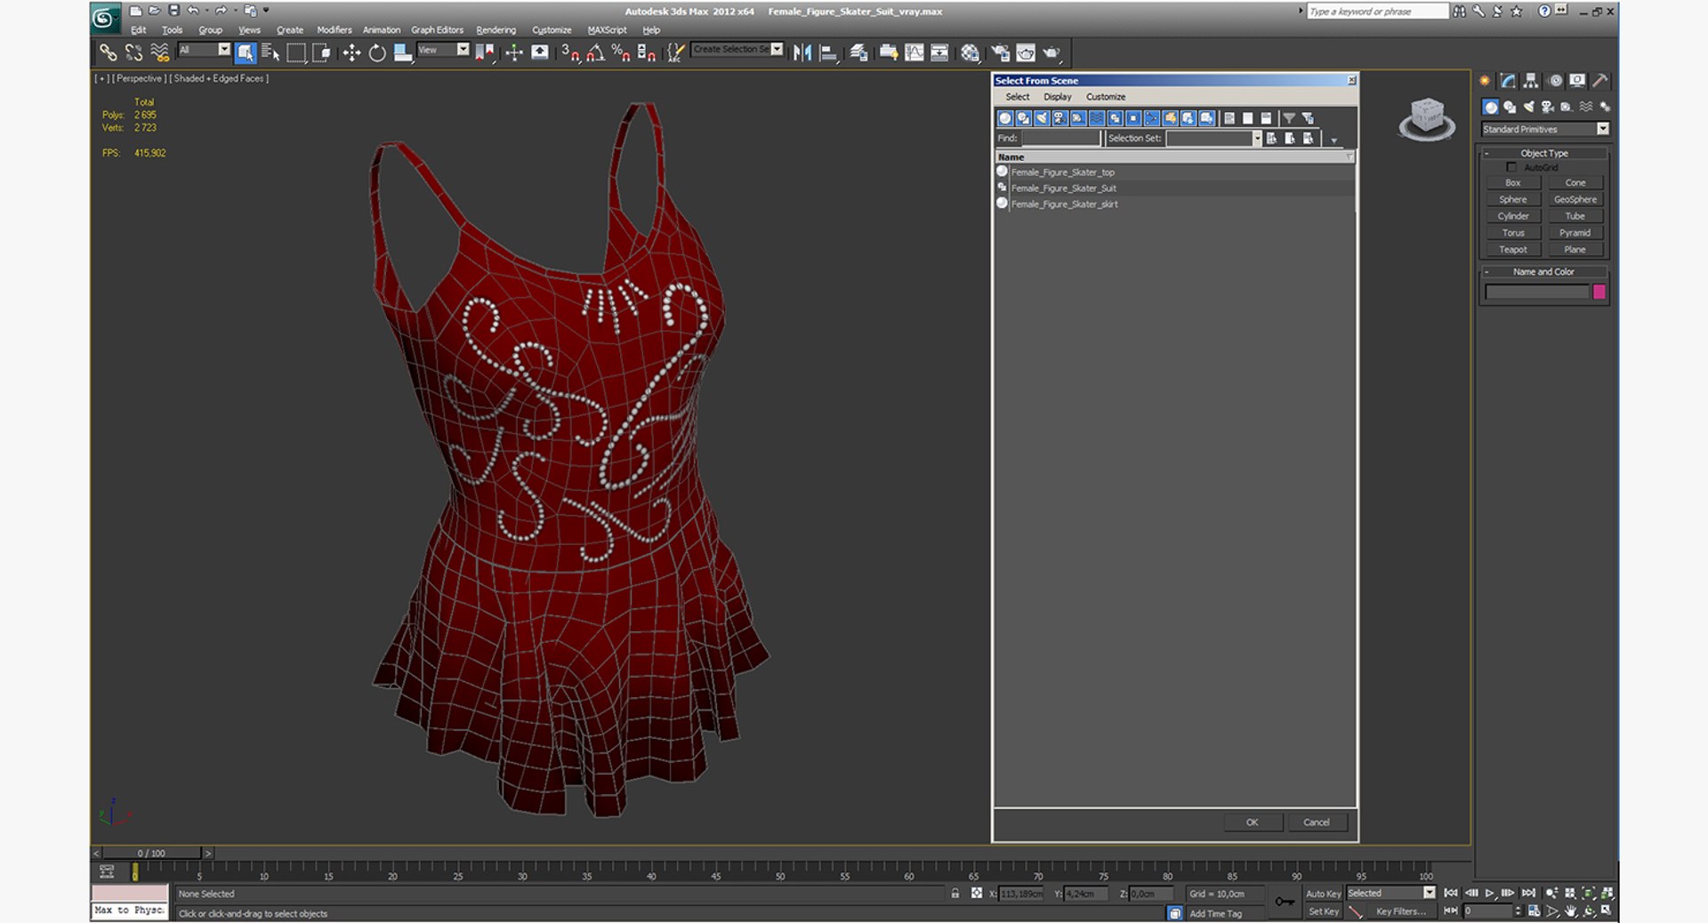The height and width of the screenshot is (923, 1708).
Task: Open the Material Editor icon
Action: point(970,53)
